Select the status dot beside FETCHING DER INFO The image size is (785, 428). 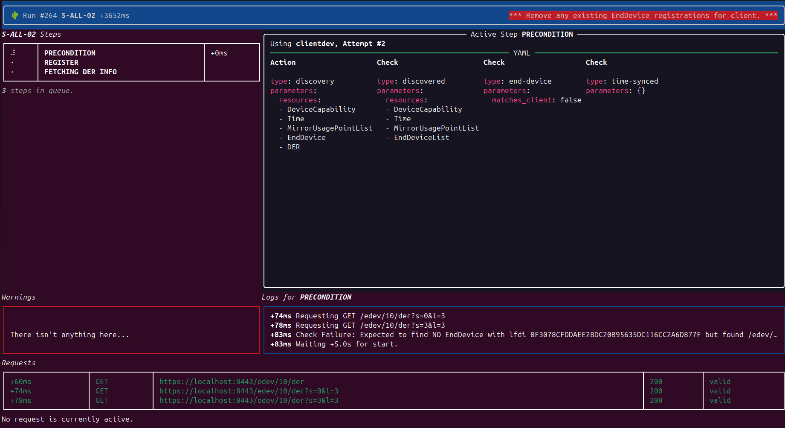13,72
